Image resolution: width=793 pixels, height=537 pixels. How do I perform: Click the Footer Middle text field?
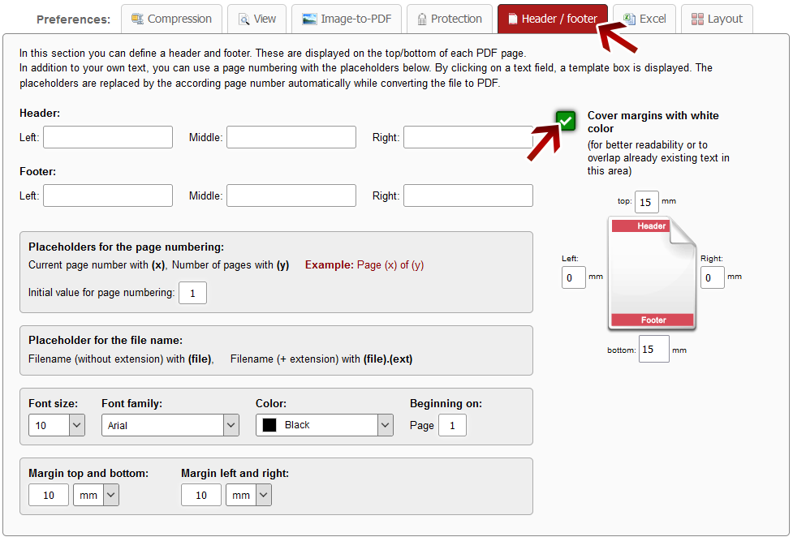click(291, 195)
